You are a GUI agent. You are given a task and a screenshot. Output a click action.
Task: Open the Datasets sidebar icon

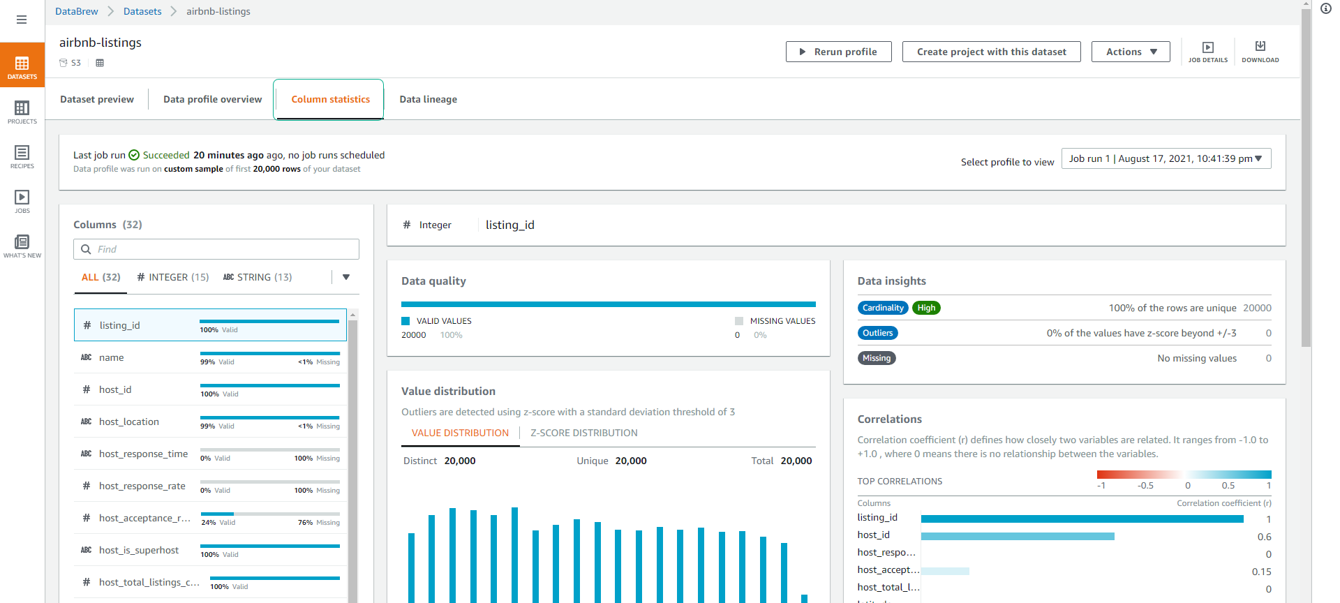[x=22, y=65]
